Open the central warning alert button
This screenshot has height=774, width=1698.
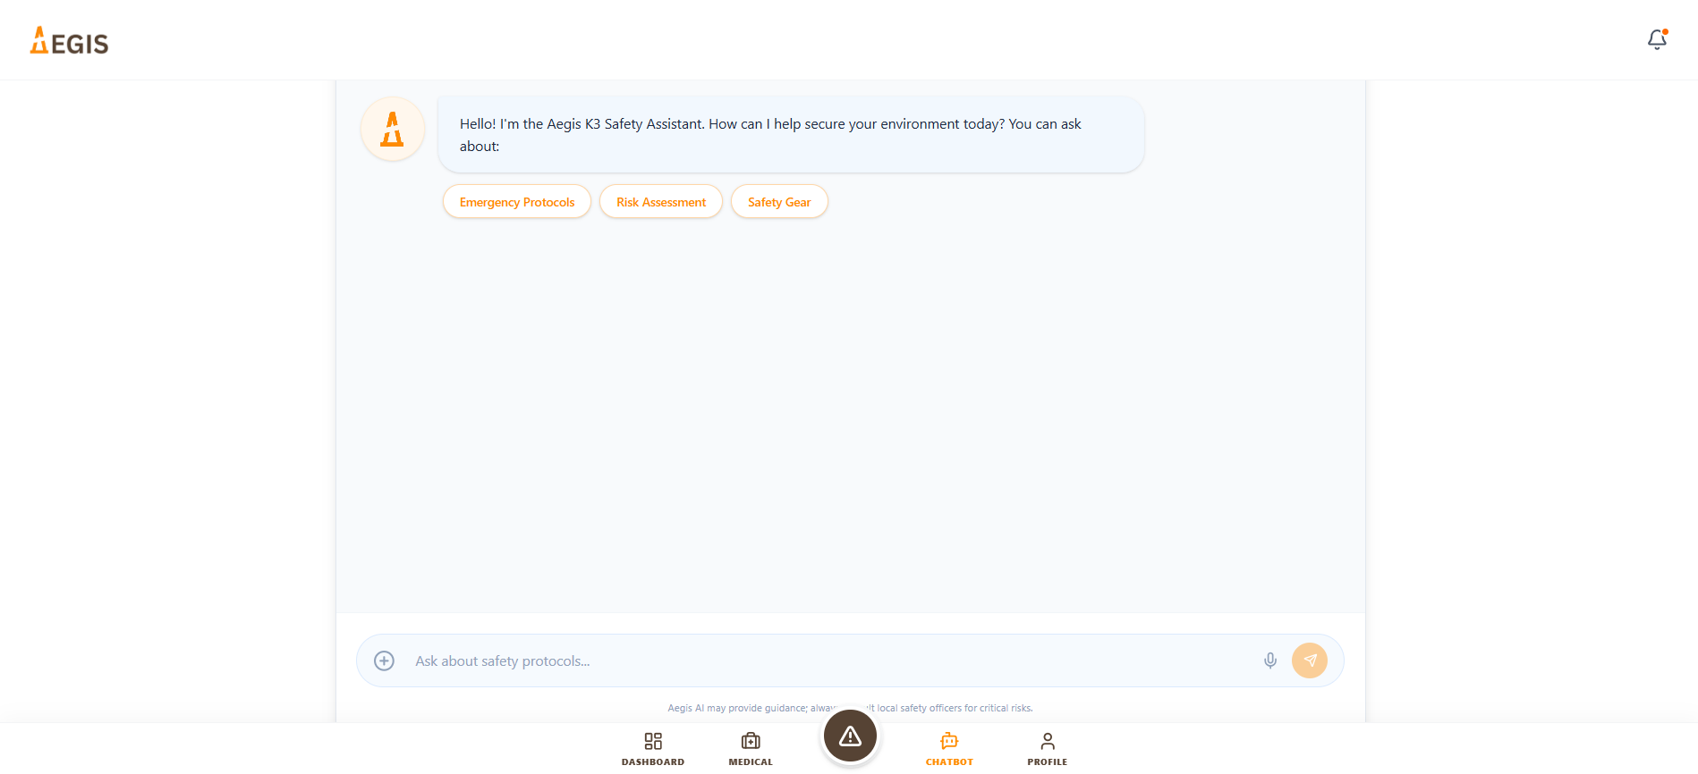tap(850, 736)
